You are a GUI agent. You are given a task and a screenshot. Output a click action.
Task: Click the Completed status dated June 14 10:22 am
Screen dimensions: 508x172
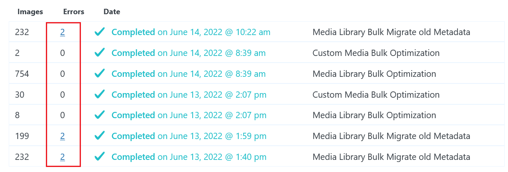(x=133, y=32)
